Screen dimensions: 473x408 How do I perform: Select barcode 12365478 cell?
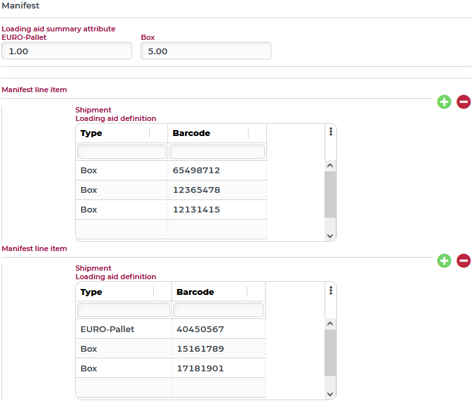217,190
